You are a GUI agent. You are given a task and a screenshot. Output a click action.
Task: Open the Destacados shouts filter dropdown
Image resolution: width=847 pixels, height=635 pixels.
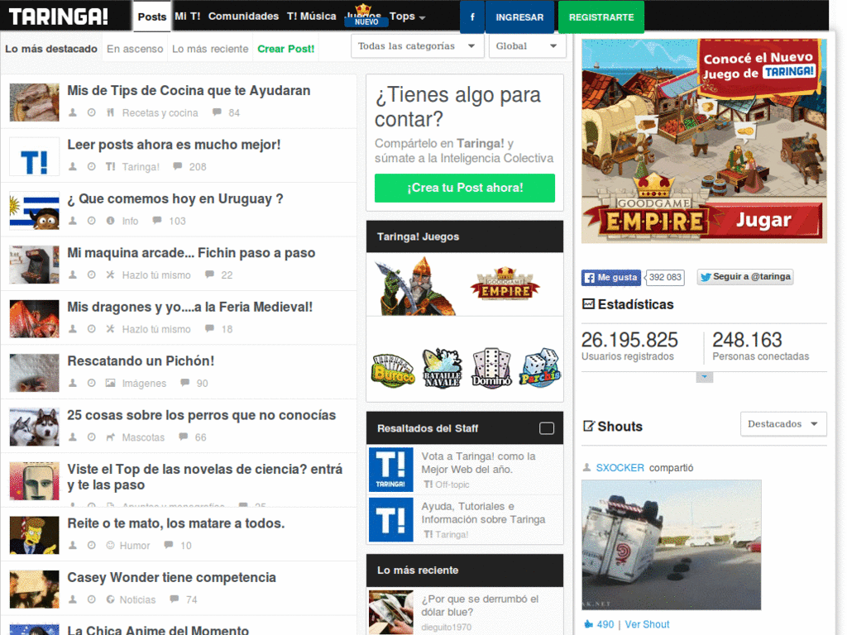pyautogui.click(x=782, y=424)
